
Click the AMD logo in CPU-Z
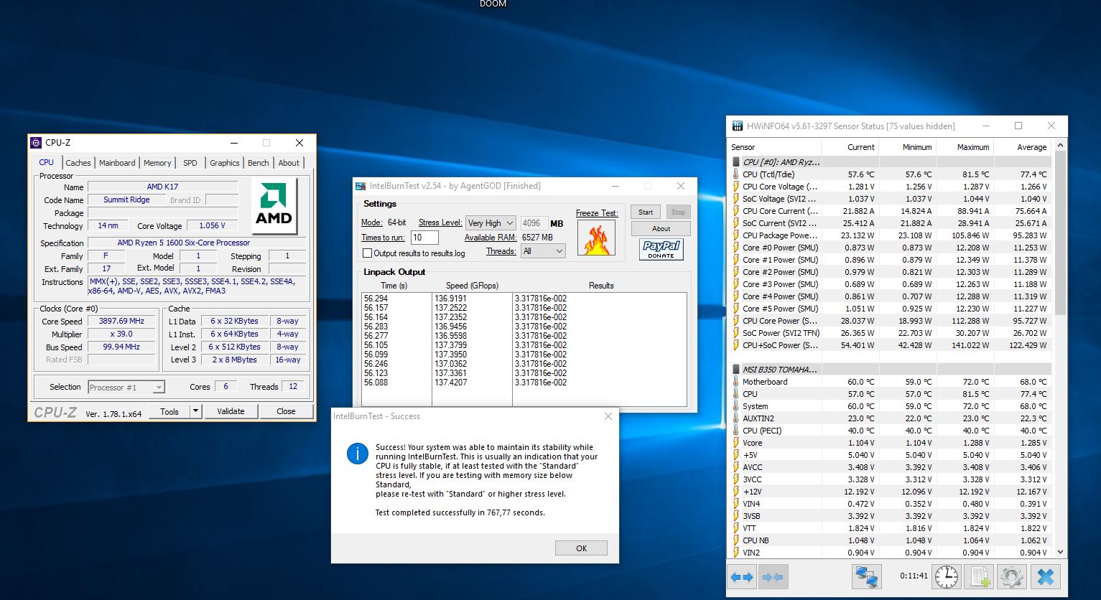tap(274, 206)
